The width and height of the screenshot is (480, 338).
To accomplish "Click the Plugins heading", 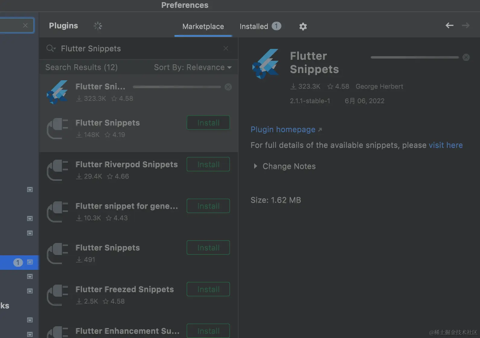I will [63, 26].
